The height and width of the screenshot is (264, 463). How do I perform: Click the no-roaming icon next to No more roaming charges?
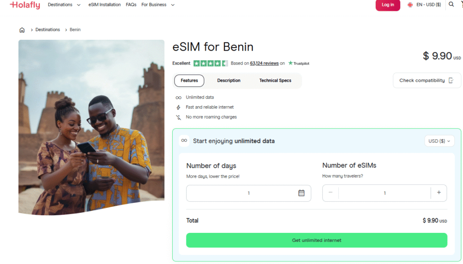(x=179, y=117)
